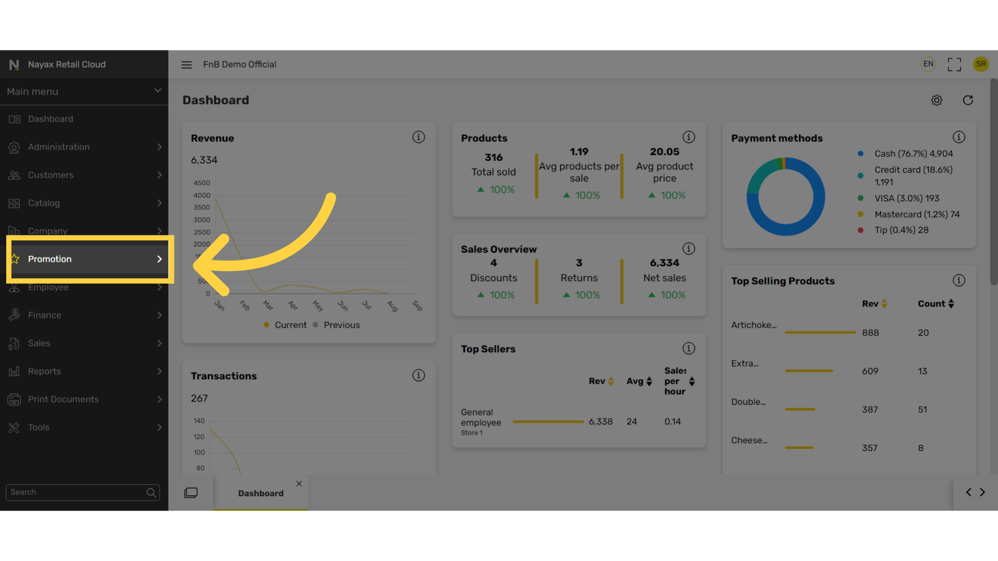Toggle fullscreen mode icon
The height and width of the screenshot is (561, 998).
click(954, 64)
